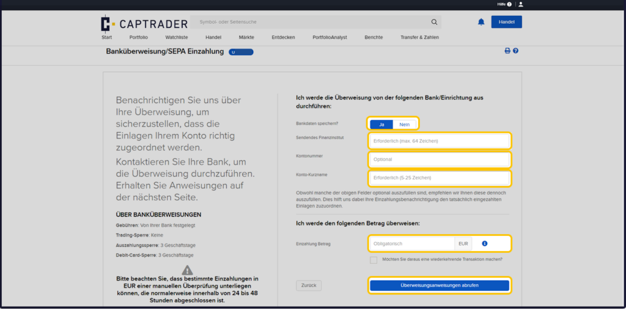This screenshot has width=626, height=309.
Task: Click the Zurück button
Action: (x=309, y=285)
